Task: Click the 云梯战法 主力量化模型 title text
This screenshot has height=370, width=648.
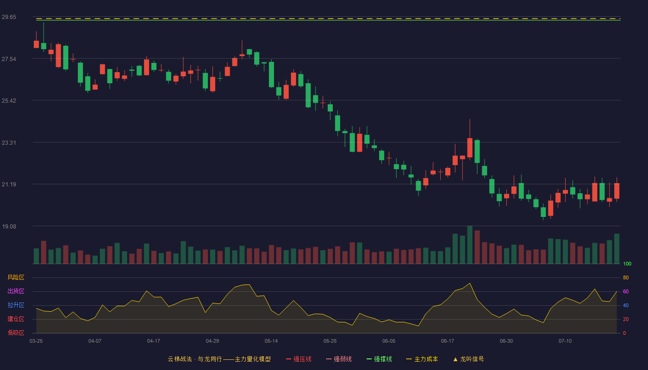Action: click(219, 359)
